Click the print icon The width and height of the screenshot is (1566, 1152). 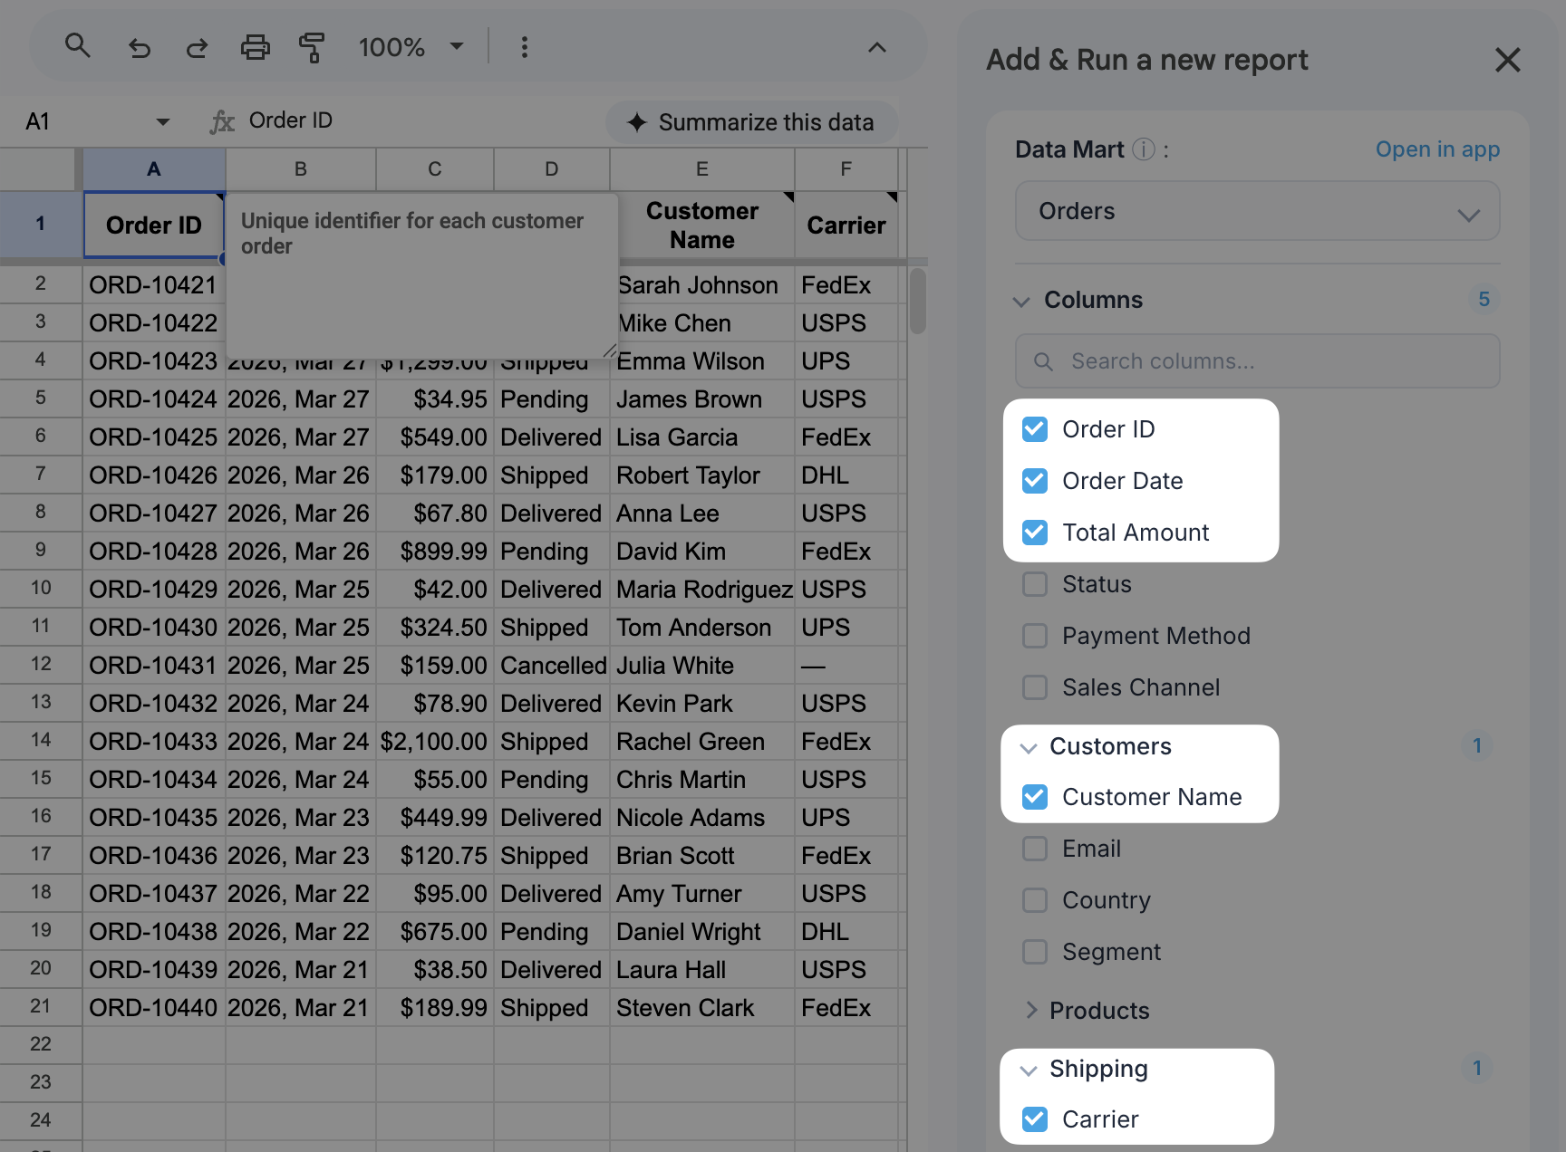coord(255,47)
